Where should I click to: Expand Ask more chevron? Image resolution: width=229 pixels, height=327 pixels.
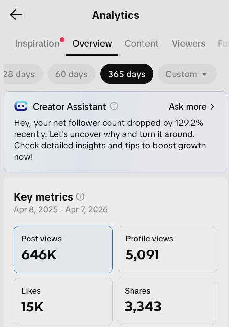click(212, 107)
